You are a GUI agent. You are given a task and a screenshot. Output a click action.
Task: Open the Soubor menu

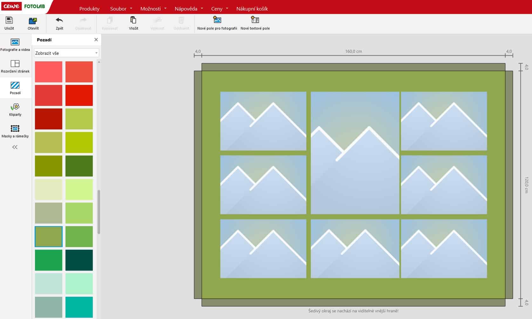tap(121, 9)
